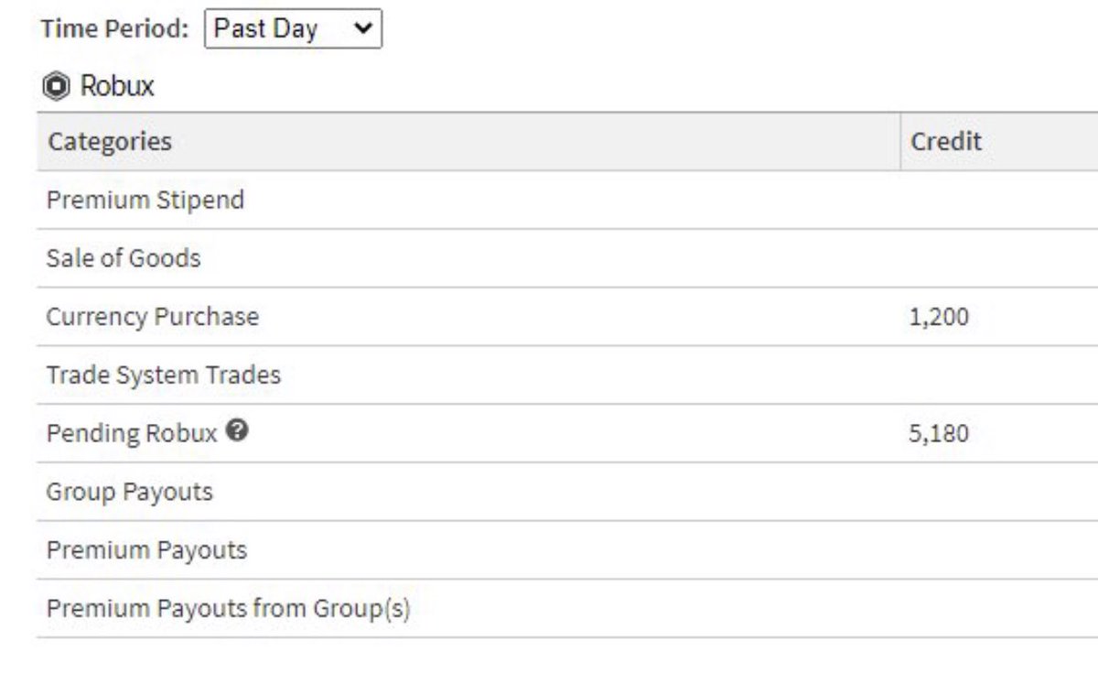Open the Currency Purchase category
Screen dimensions: 1098x684
click(153, 317)
